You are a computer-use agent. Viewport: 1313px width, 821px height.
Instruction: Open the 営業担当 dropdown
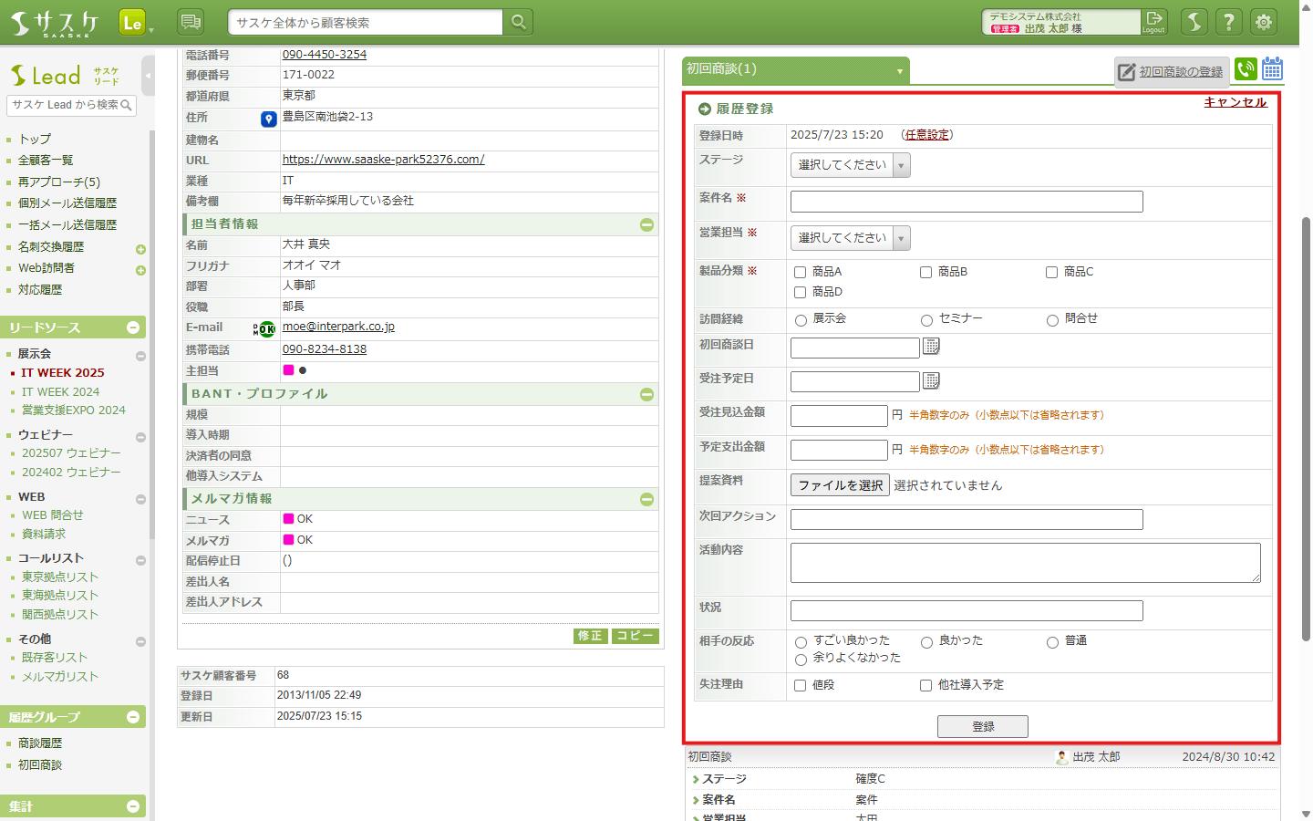tap(850, 238)
